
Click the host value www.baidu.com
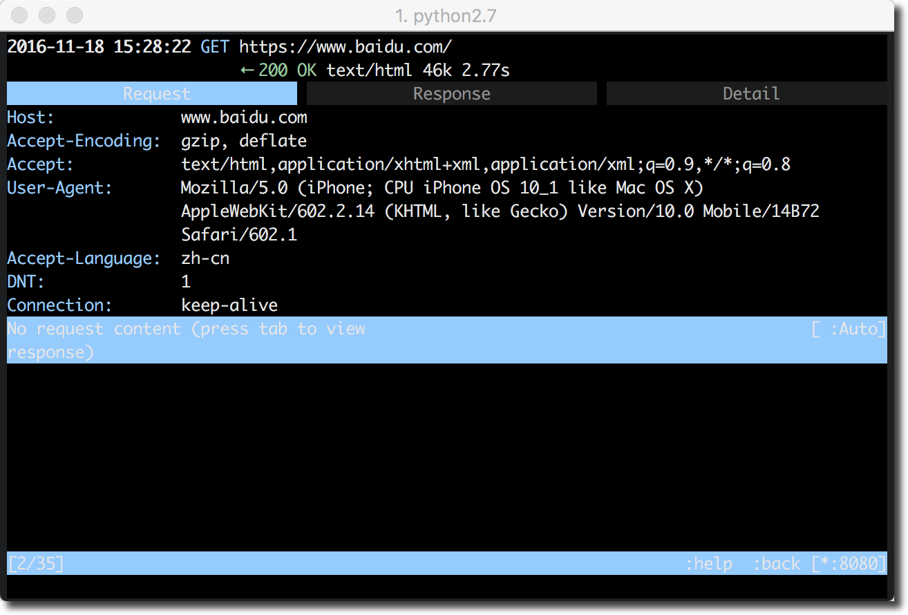(x=244, y=117)
